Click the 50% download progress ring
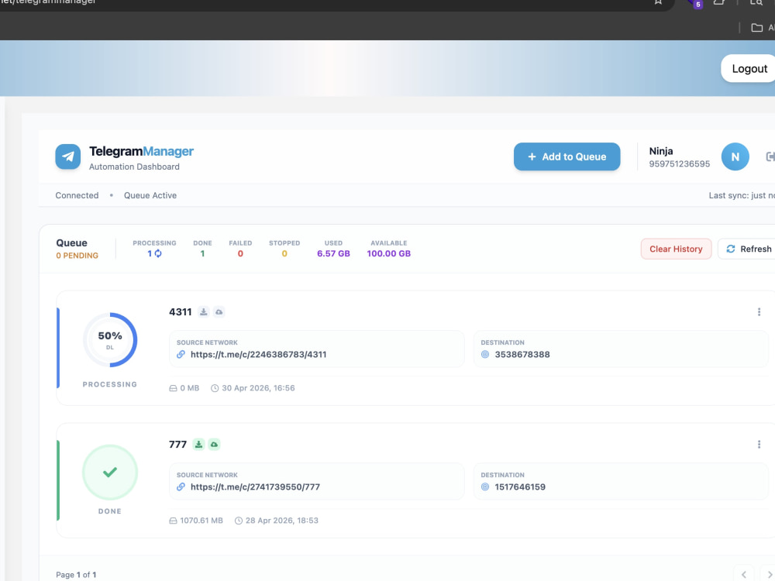The width and height of the screenshot is (775, 581). 110,340
